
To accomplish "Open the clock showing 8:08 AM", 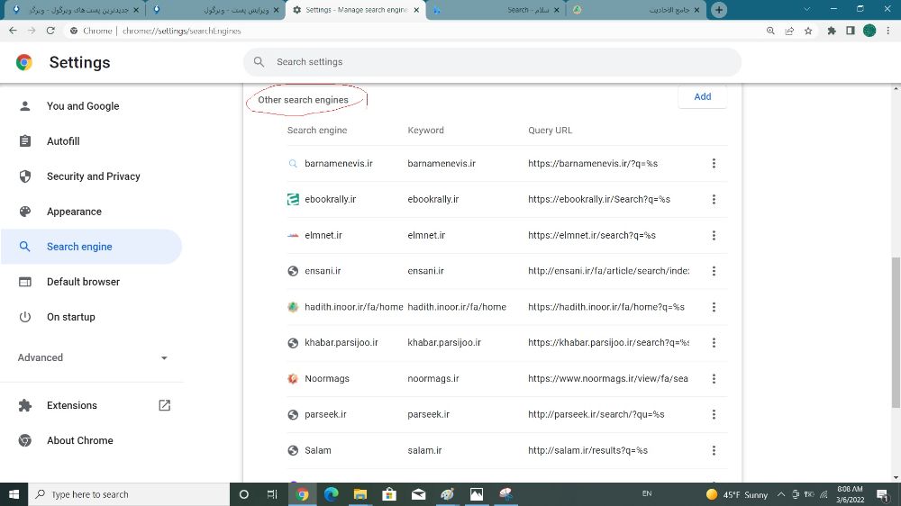I will click(850, 494).
